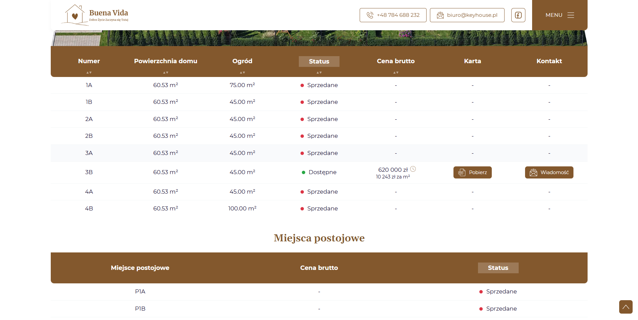
Task: Open the Facebook page icon
Action: (518, 15)
